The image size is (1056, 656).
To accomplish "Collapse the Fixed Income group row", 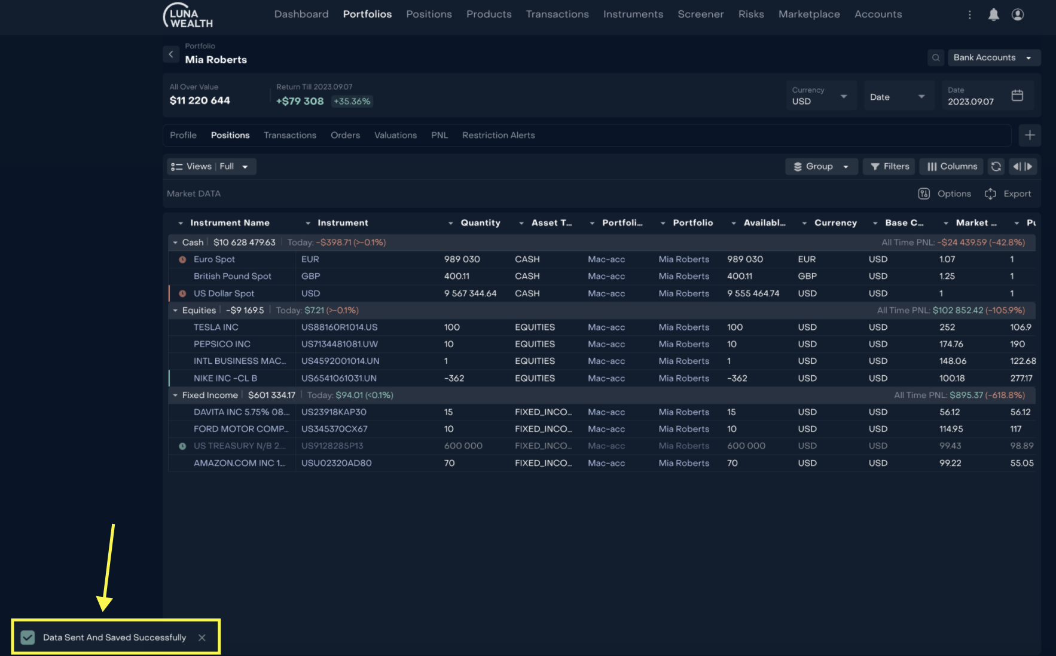I will tap(175, 396).
